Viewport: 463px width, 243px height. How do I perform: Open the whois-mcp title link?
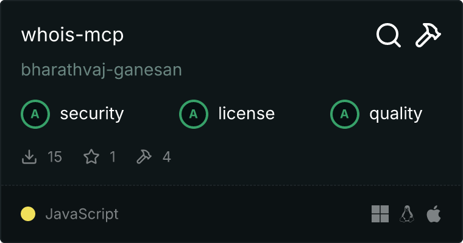point(72,35)
